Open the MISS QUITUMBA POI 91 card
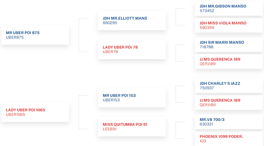Viewport: 264px width, 146px height. coord(132,127)
